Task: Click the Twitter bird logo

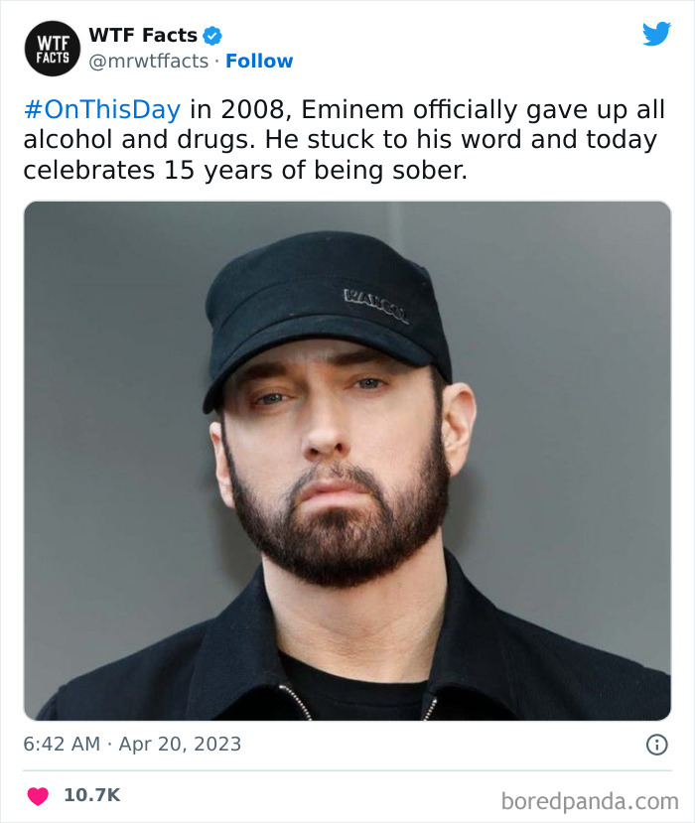Action: click(656, 35)
